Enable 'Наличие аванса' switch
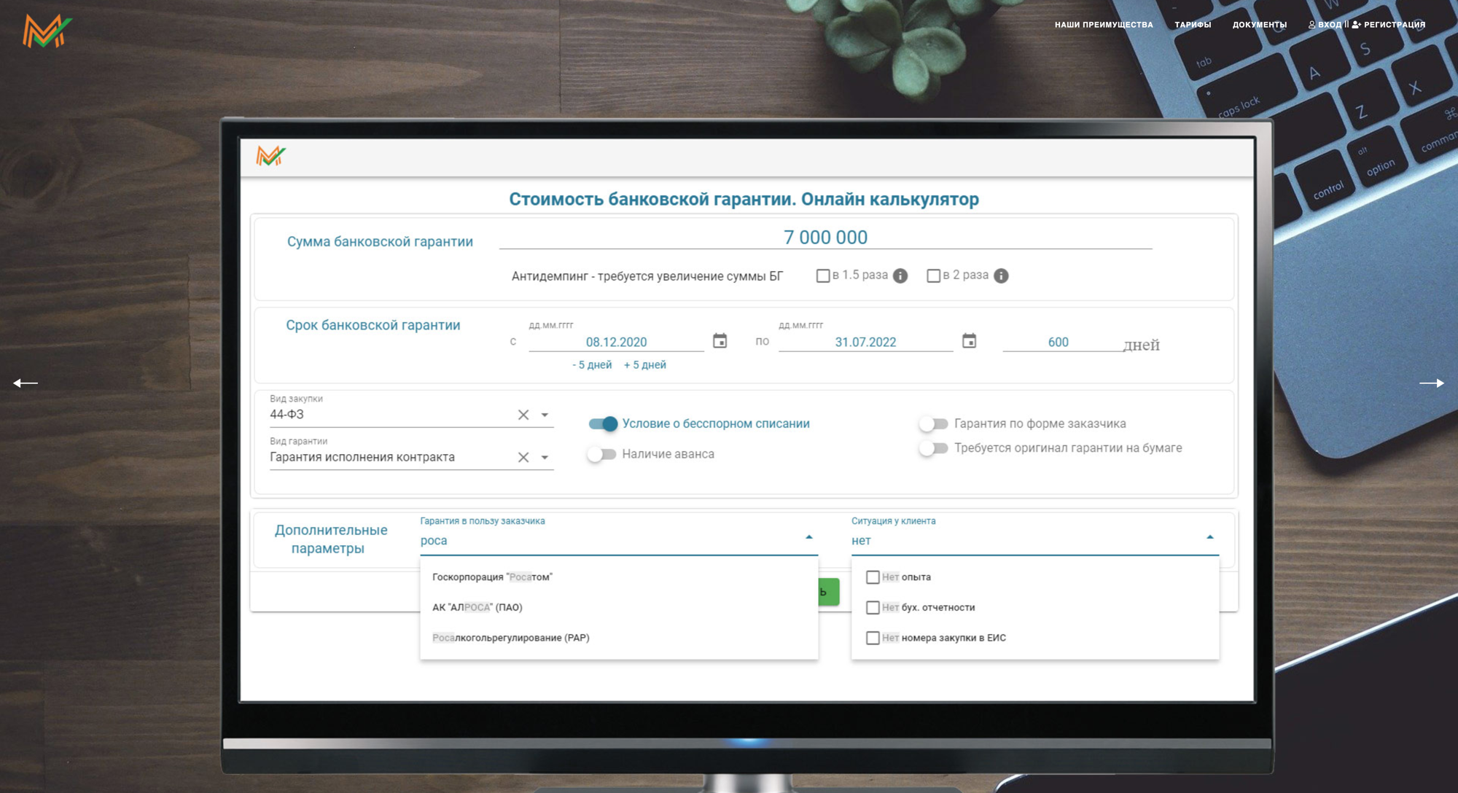The height and width of the screenshot is (793, 1458). pyautogui.click(x=601, y=454)
